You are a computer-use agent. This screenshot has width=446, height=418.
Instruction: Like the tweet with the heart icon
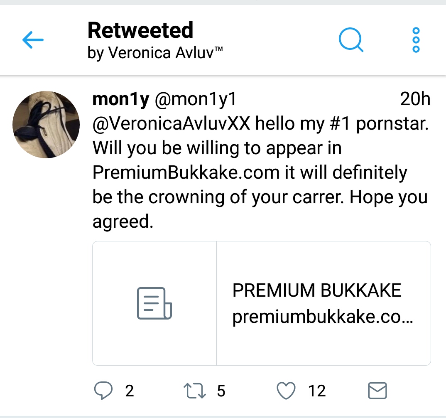(x=286, y=391)
